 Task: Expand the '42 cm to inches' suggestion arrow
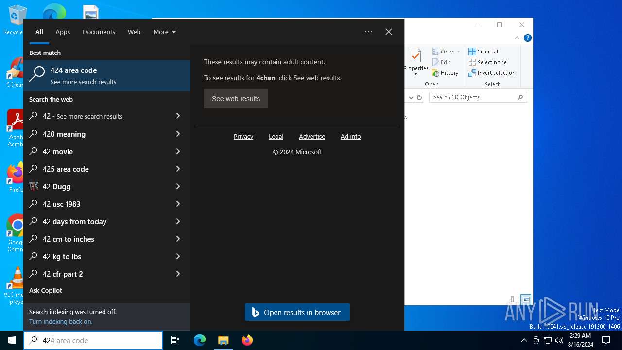[178, 239]
